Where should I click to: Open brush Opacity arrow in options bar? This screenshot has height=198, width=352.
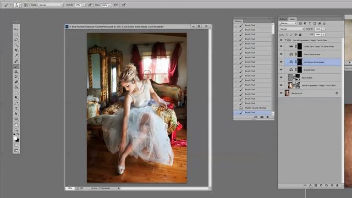point(84,5)
